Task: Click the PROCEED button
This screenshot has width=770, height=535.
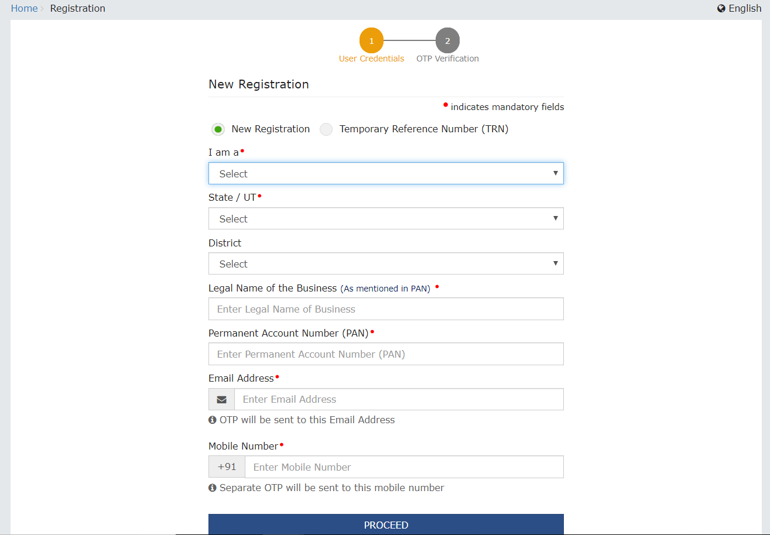Action: pyautogui.click(x=386, y=524)
